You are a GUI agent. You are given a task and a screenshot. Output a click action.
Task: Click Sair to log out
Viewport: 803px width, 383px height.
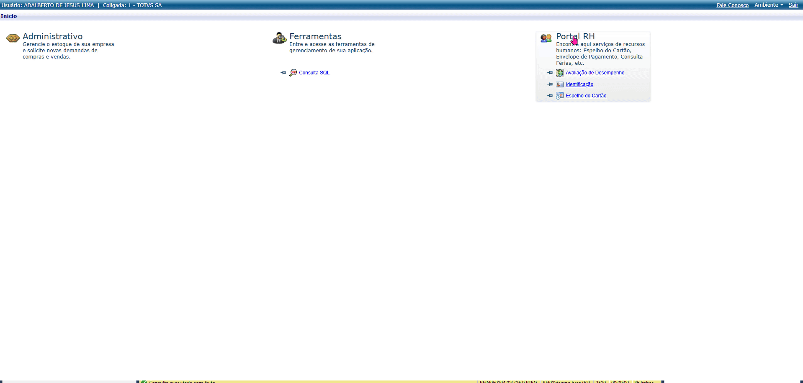(793, 5)
